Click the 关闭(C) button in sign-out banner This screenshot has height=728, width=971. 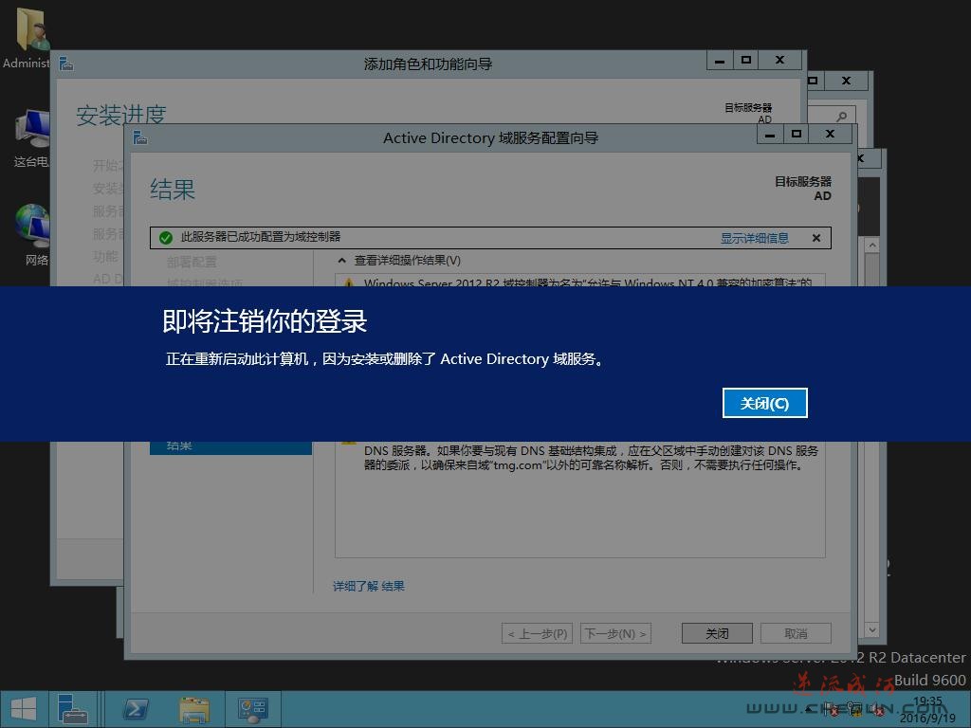click(x=765, y=403)
